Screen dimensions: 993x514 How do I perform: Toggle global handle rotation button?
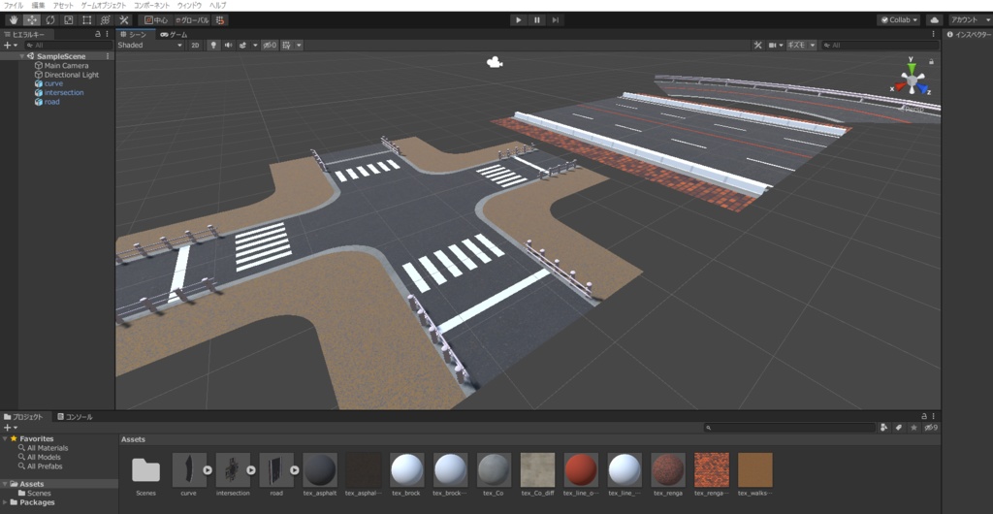coord(191,20)
